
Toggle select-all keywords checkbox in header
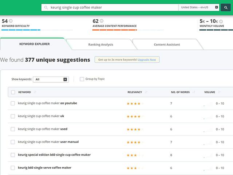pyautogui.click(x=13, y=92)
